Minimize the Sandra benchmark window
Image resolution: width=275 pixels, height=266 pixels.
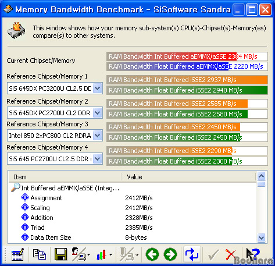(x=238, y=10)
